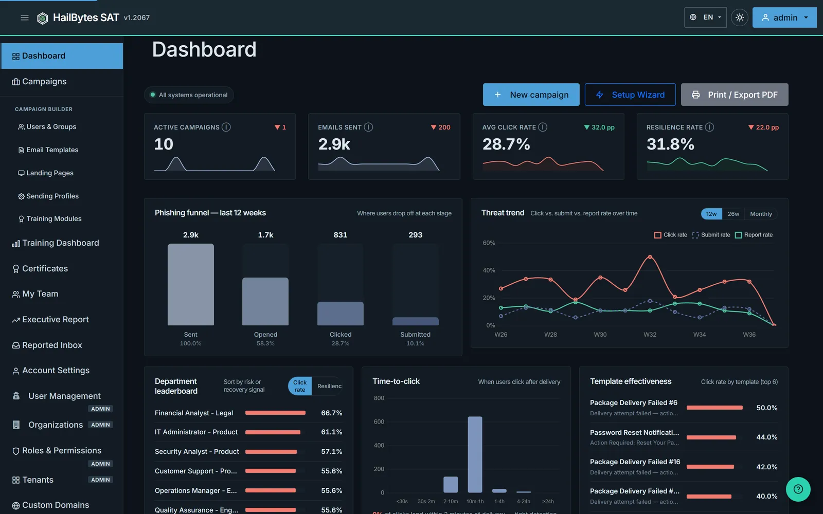
Task: Click info icon next to Resilience Rate
Action: (709, 127)
